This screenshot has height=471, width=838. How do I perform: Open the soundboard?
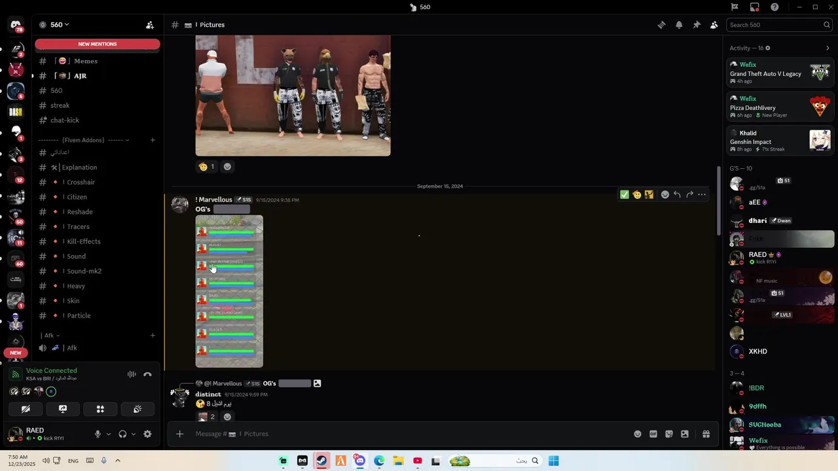[x=137, y=409]
